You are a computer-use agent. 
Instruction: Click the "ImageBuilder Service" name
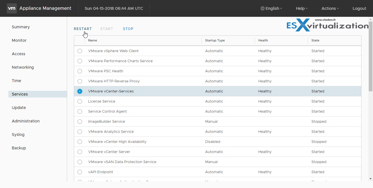pyautogui.click(x=107, y=122)
